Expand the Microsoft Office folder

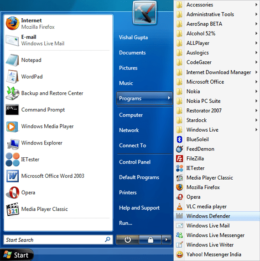coord(217,82)
